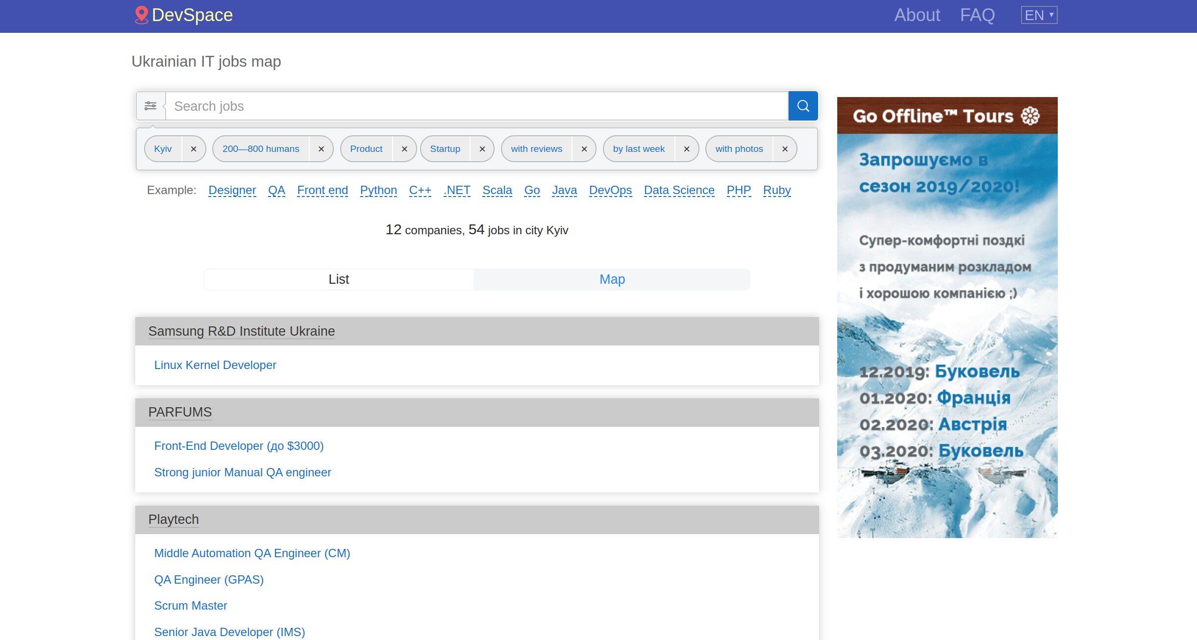The width and height of the screenshot is (1197, 640).
Task: Open the Linux Kernel Developer job
Action: pos(215,365)
